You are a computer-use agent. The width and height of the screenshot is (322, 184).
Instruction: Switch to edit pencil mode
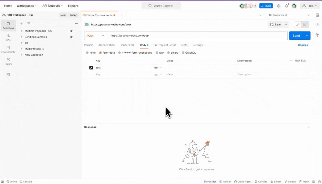[298, 24]
